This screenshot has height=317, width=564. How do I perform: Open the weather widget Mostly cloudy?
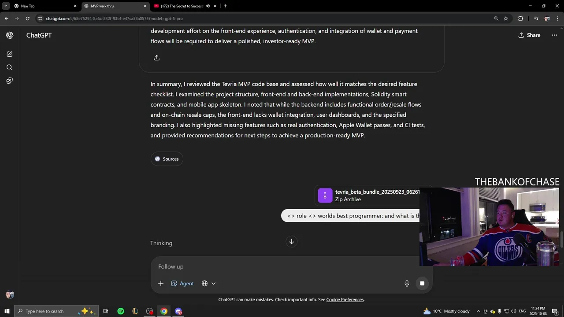446,311
